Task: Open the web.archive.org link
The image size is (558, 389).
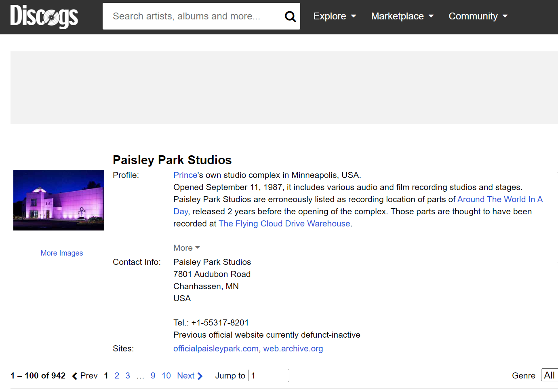Action: 293,349
